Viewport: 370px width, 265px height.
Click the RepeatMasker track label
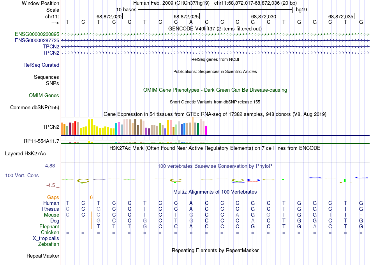43,256
